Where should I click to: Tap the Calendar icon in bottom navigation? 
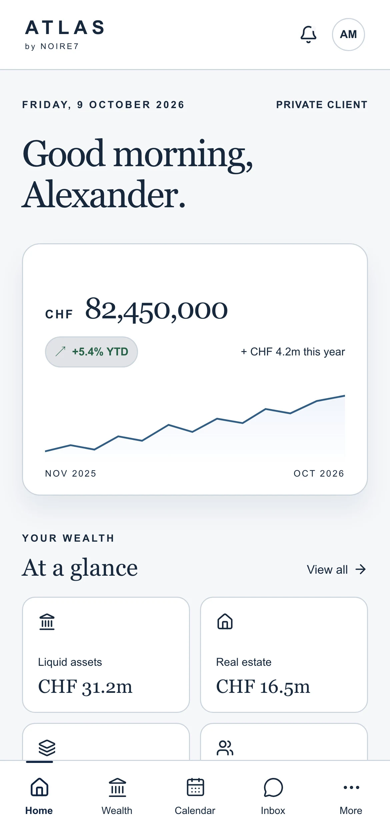pyautogui.click(x=195, y=787)
